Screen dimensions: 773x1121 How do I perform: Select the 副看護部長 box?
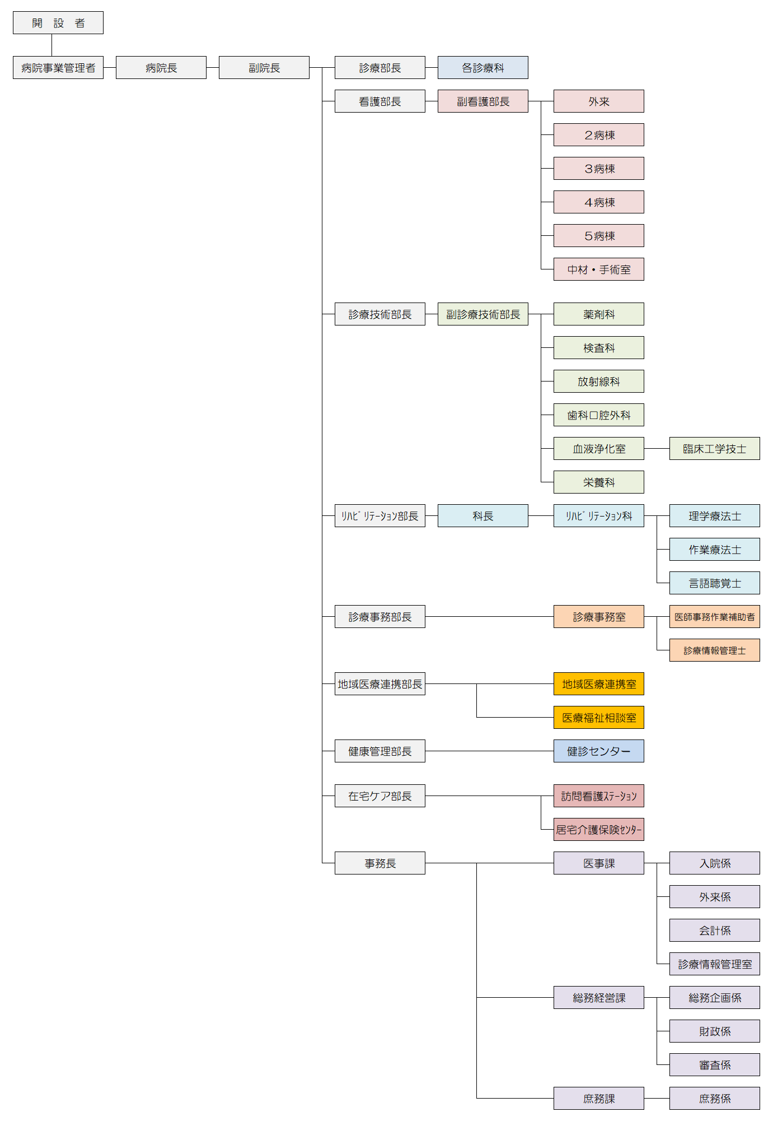pyautogui.click(x=482, y=101)
